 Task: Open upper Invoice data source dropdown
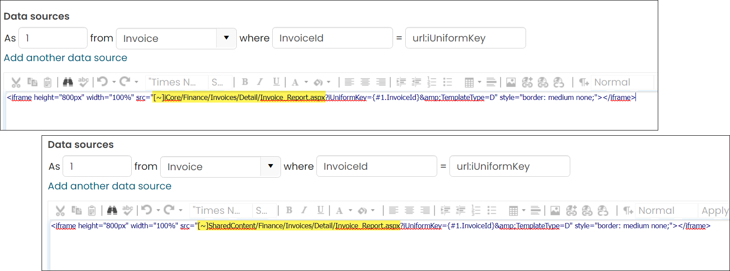point(226,38)
